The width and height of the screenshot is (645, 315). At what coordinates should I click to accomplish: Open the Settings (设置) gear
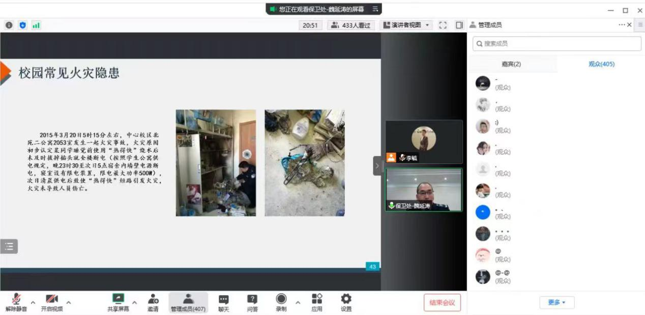click(x=346, y=302)
